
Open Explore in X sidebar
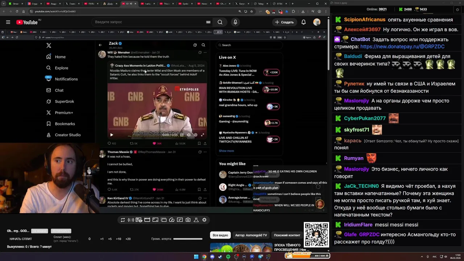click(57, 68)
